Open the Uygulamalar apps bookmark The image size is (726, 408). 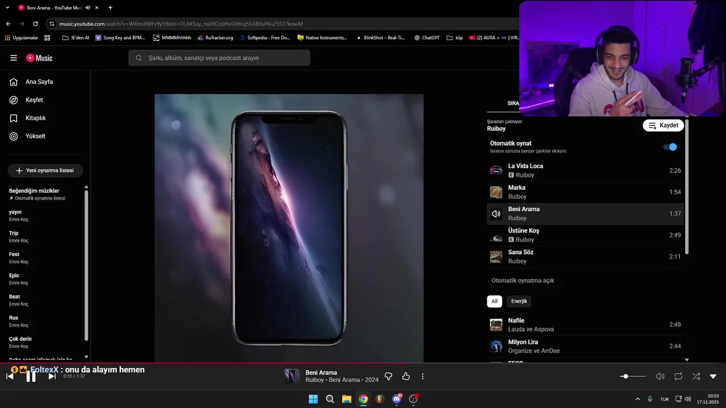[21, 37]
